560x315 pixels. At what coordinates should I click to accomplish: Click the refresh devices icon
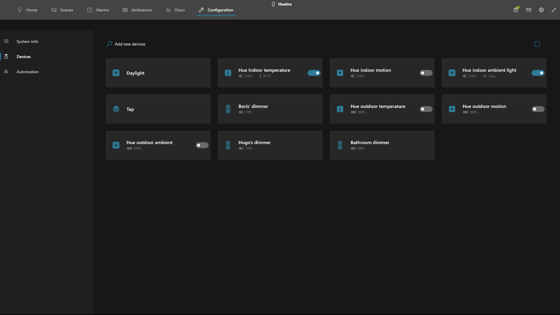[537, 44]
